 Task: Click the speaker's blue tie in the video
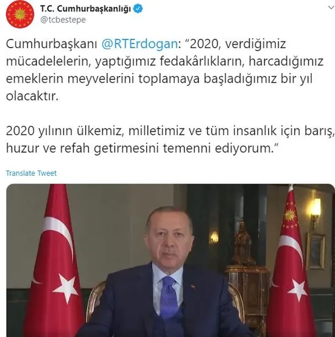tap(169, 297)
